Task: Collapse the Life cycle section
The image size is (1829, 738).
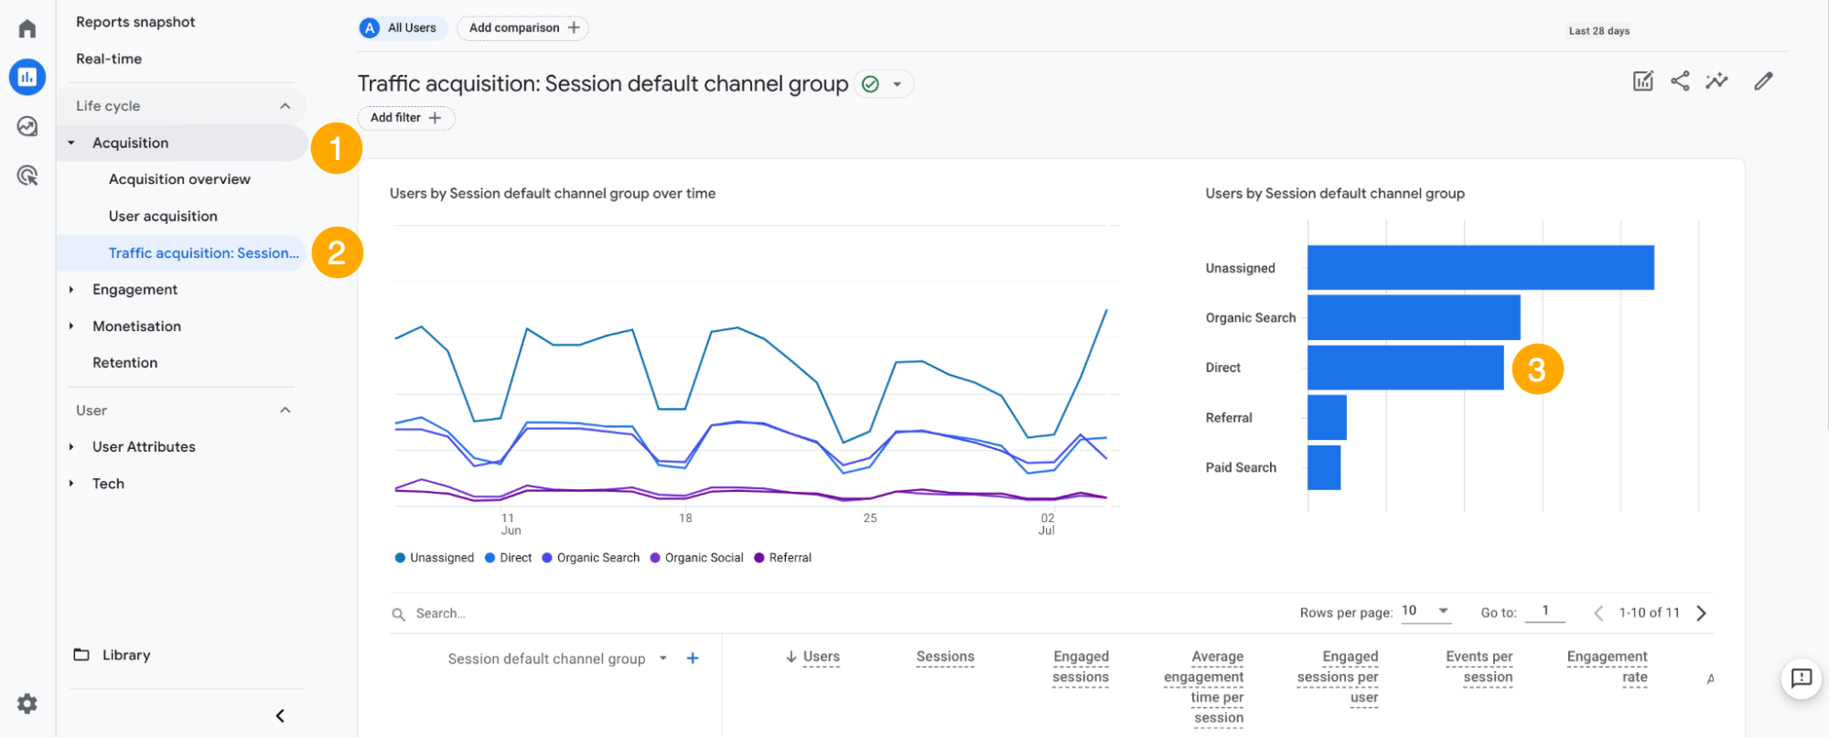Action: pos(285,106)
